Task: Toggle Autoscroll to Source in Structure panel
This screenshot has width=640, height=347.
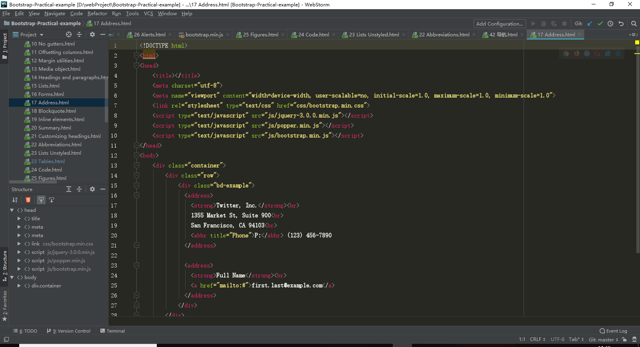Action: (41, 200)
